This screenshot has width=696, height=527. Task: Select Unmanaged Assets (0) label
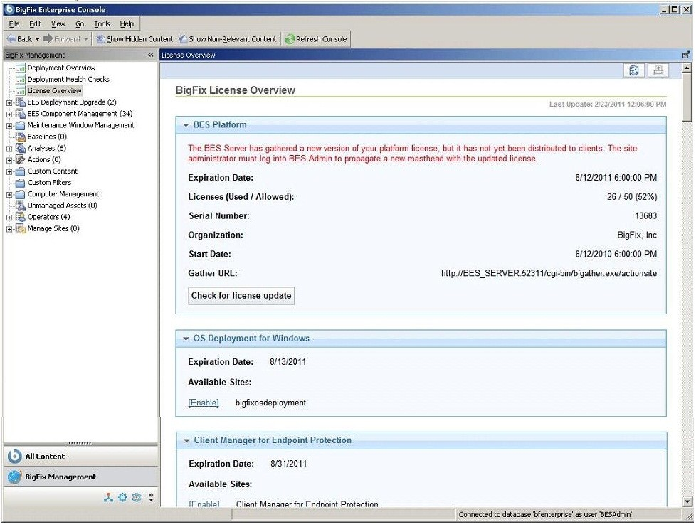[62, 206]
